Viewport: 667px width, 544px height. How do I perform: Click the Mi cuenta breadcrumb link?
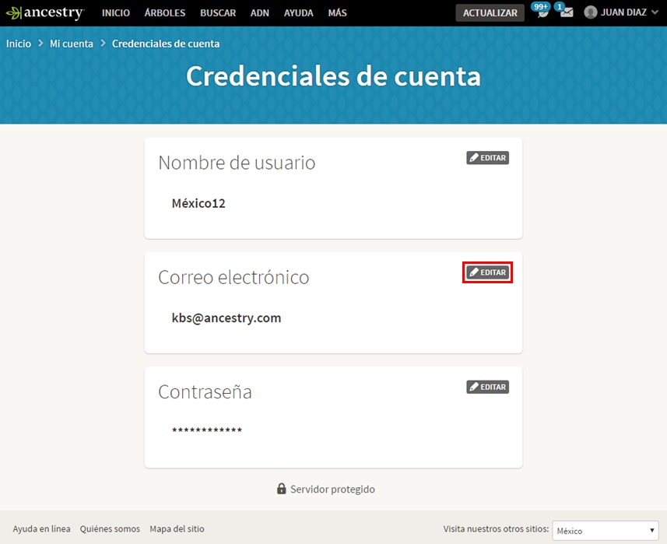click(x=72, y=44)
